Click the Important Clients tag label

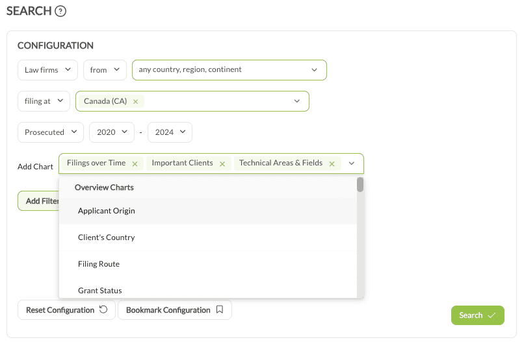183,163
